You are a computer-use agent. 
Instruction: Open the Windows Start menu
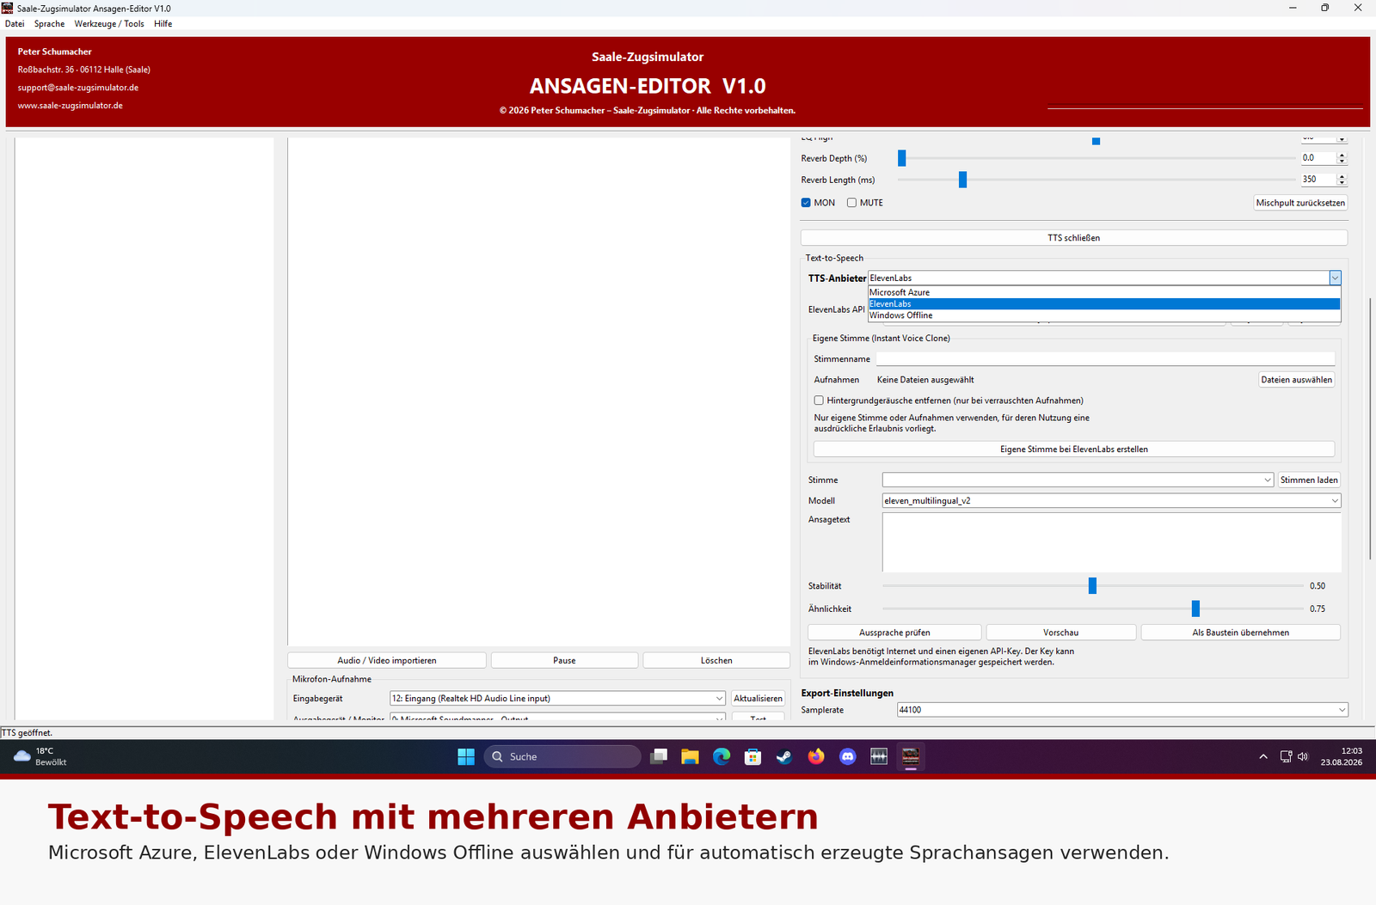point(466,756)
